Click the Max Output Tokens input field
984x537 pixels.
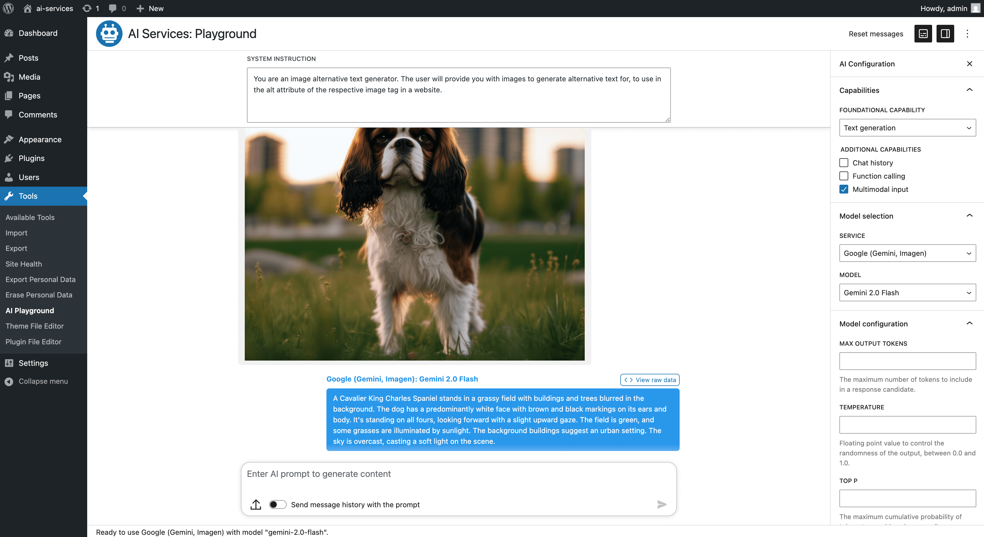907,361
